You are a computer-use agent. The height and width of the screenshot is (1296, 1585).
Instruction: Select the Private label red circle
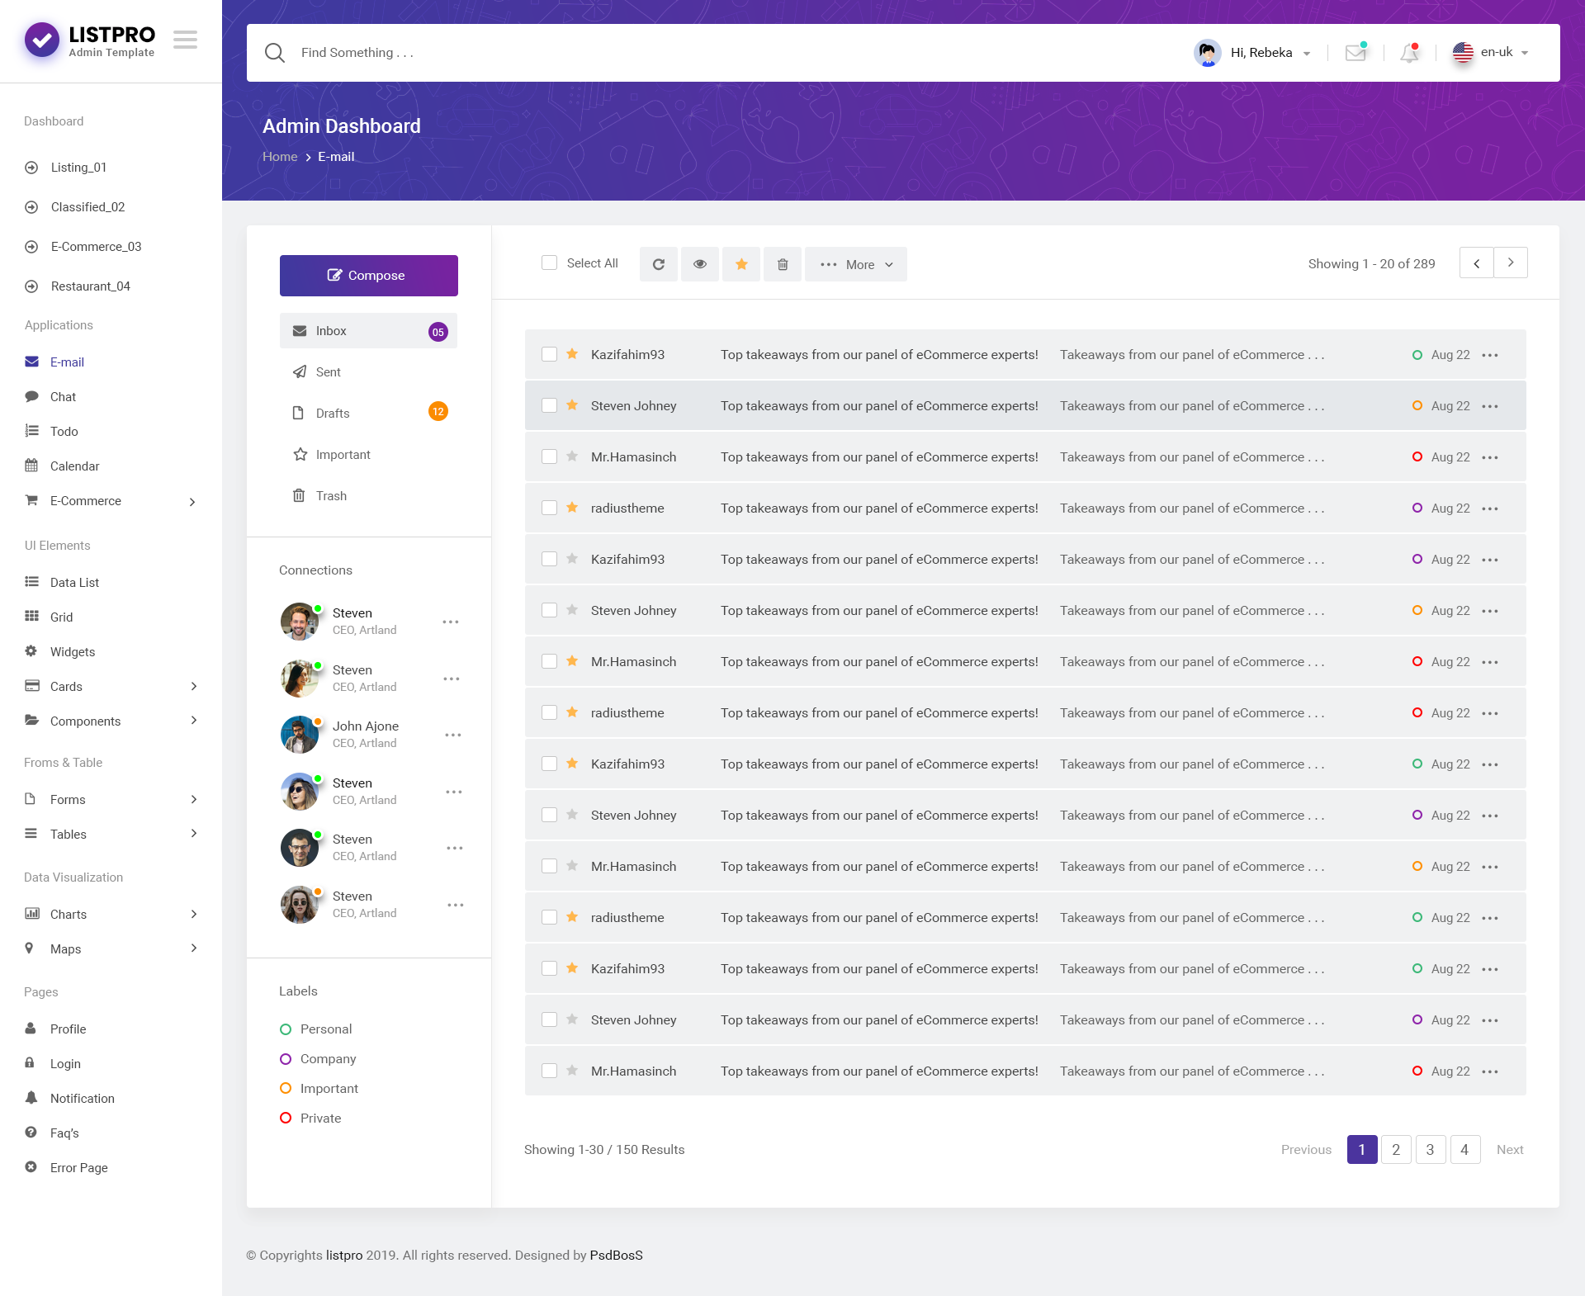[286, 1118]
